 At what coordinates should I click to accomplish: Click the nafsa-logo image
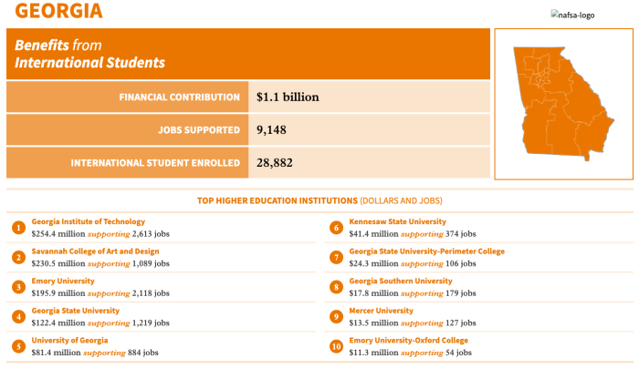pos(572,15)
